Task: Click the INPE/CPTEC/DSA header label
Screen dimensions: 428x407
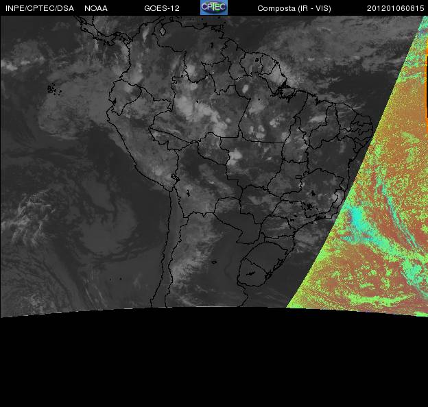Action: (40, 8)
